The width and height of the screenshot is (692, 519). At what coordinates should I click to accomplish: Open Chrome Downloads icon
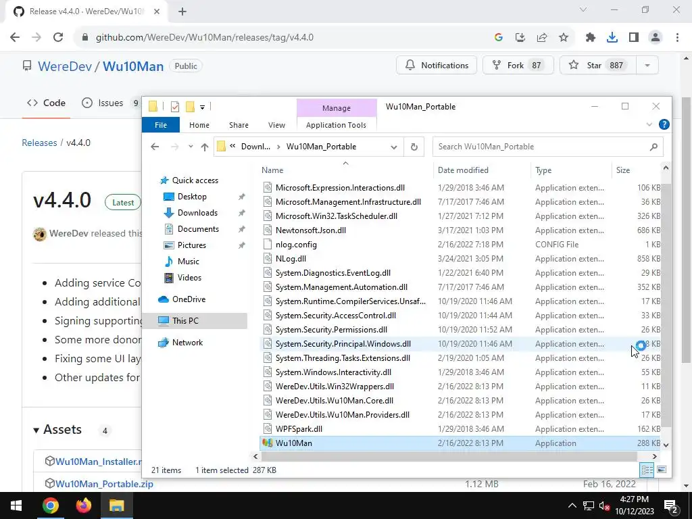[612, 38]
